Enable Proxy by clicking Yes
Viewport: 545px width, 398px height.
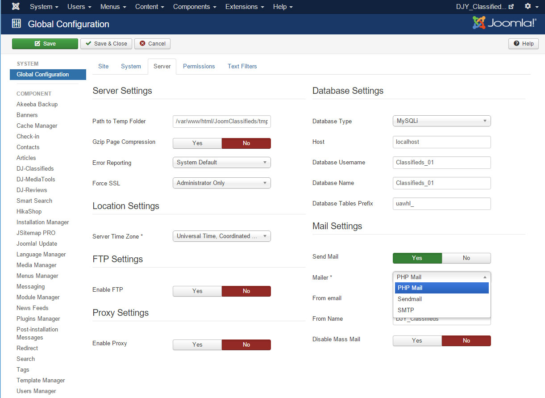pos(197,345)
